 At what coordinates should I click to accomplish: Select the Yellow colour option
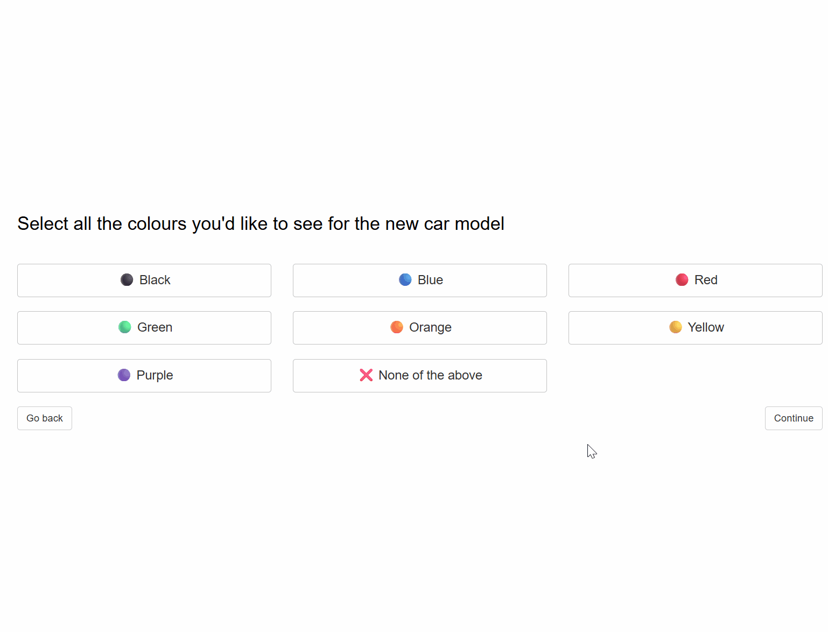point(695,327)
